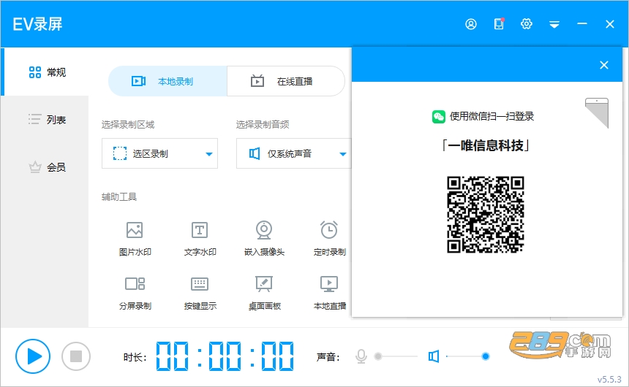Click the folded corner phone icon in login popup
629x387 pixels.
597,112
